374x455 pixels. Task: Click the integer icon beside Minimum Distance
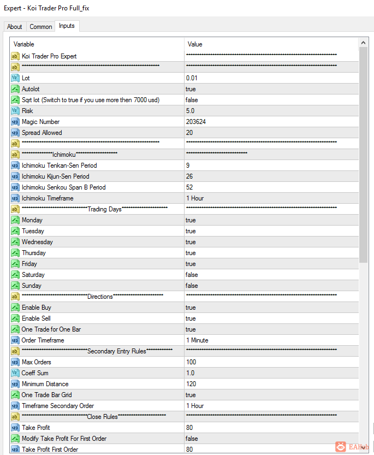(15, 384)
